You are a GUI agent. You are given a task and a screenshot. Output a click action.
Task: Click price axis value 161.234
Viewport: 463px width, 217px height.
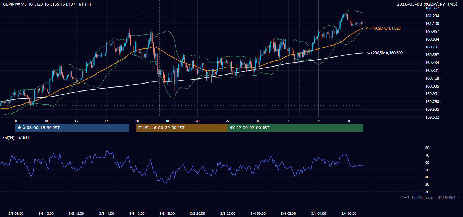(x=432, y=16)
